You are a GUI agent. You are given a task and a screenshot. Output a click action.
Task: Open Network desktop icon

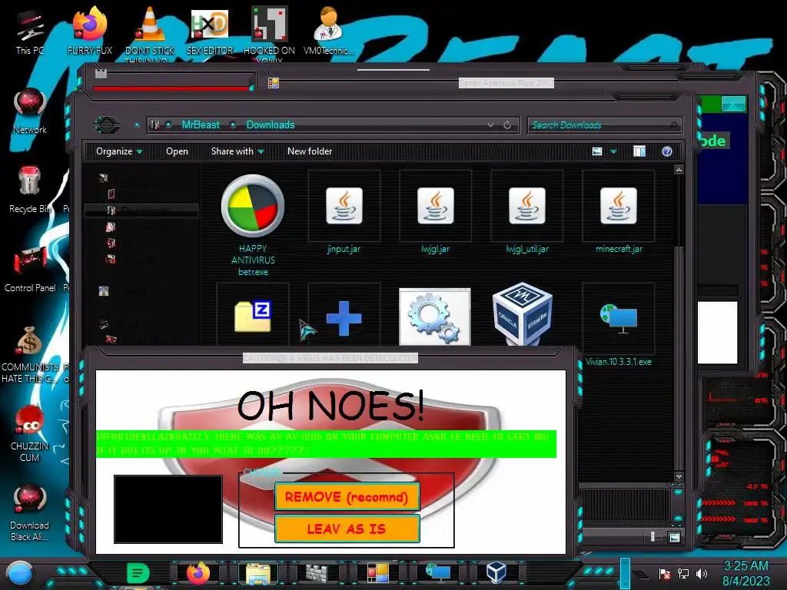click(30, 111)
